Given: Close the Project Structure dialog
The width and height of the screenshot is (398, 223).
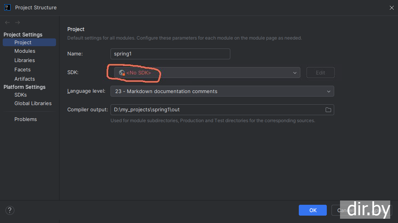Looking at the screenshot, I should point(391,7).
